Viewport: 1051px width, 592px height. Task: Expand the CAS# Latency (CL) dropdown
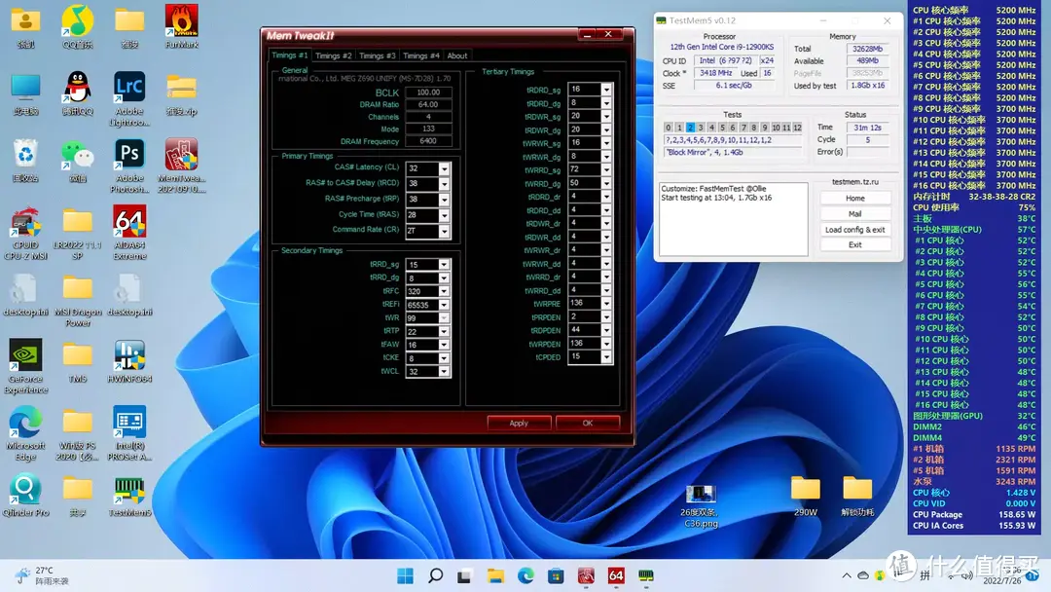coord(444,168)
